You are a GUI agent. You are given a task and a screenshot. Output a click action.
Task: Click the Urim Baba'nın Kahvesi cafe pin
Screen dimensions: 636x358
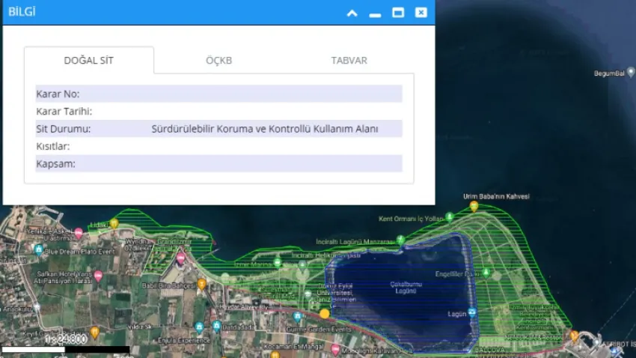[x=474, y=206]
